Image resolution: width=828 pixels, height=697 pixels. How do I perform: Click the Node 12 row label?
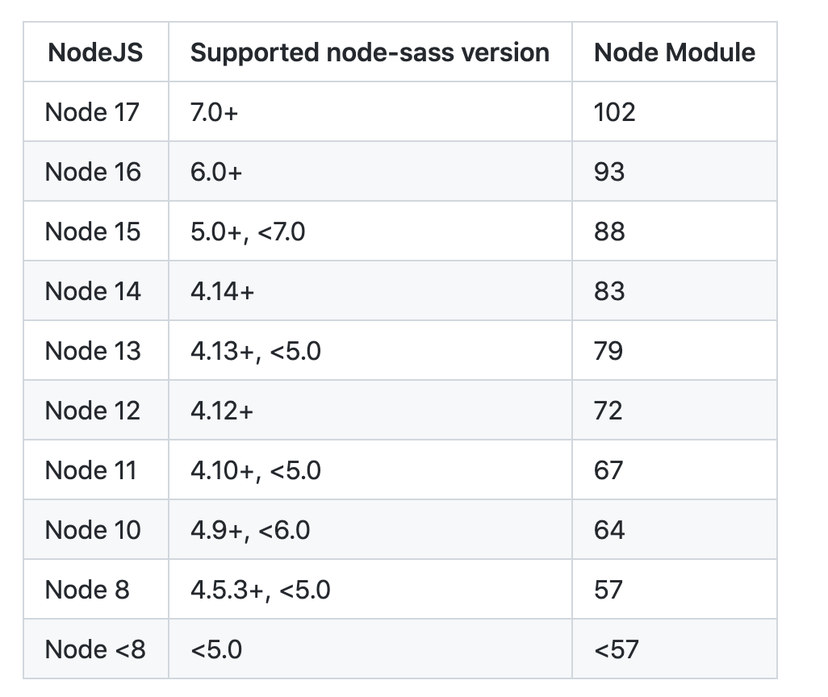coord(93,411)
